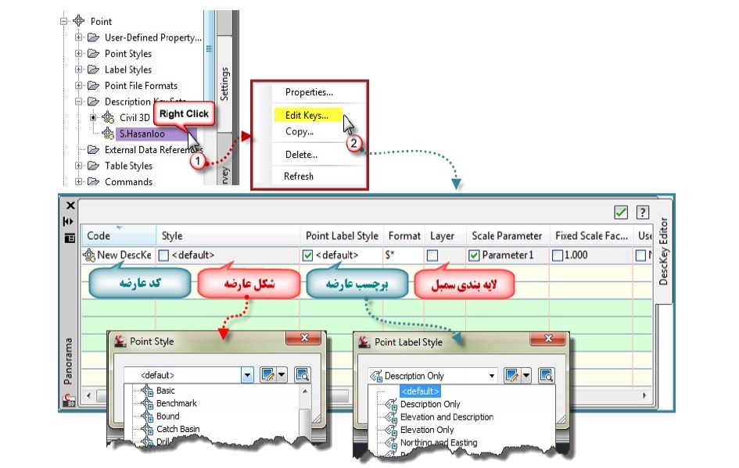Image resolution: width=739 pixels, height=468 pixels.
Task: Select Elevation Only label style
Action: [x=427, y=430]
